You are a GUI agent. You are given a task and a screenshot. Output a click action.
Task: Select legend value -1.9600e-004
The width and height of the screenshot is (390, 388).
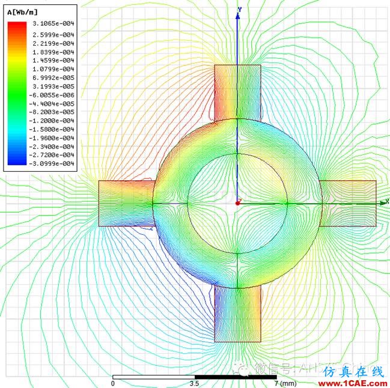(x=52, y=138)
